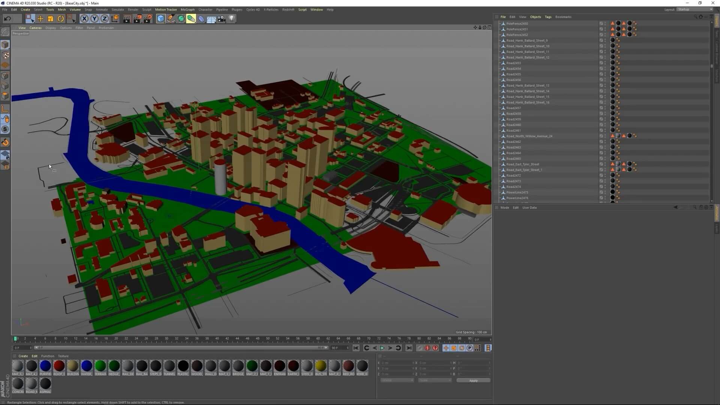Open the World coordinate dropdown
This screenshot has width=720, height=405.
[397, 380]
